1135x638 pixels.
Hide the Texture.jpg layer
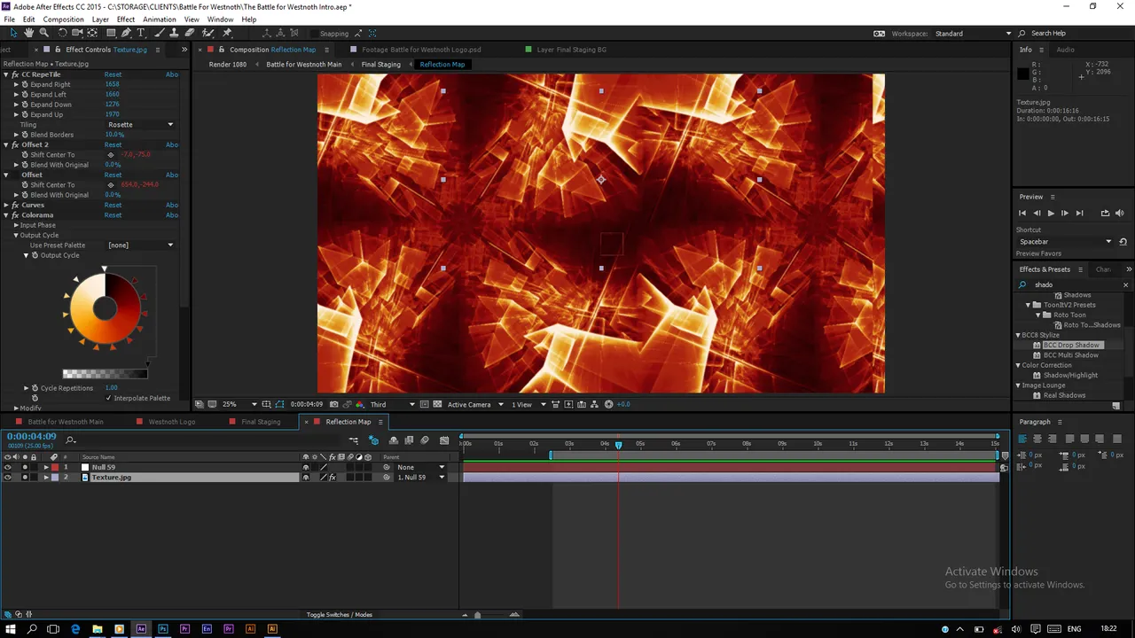[8, 477]
